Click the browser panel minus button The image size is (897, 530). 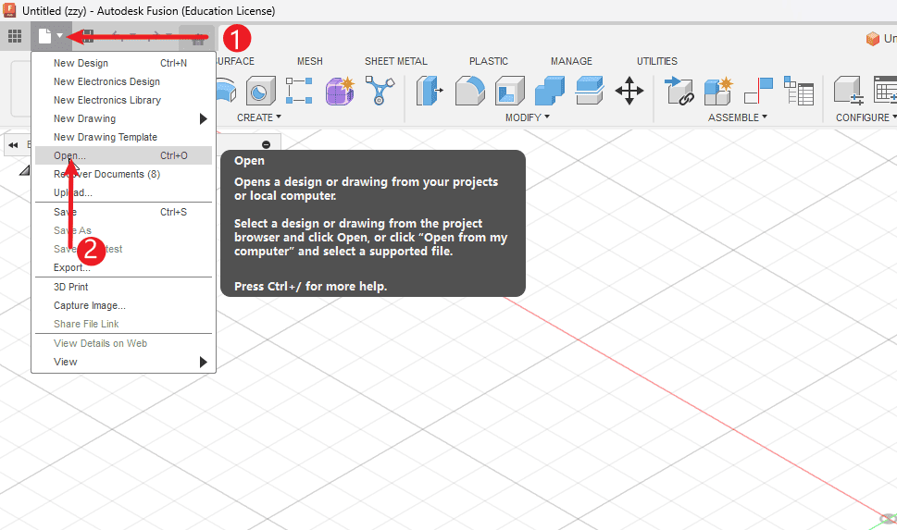(x=267, y=144)
